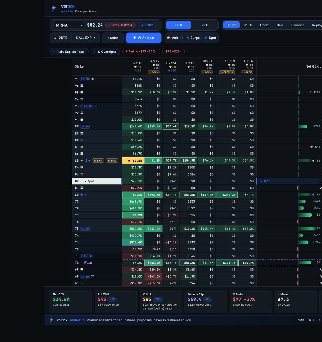322x342 pixels.
Task: Open the Net GEX $14.6M card
Action: pos(71,302)
